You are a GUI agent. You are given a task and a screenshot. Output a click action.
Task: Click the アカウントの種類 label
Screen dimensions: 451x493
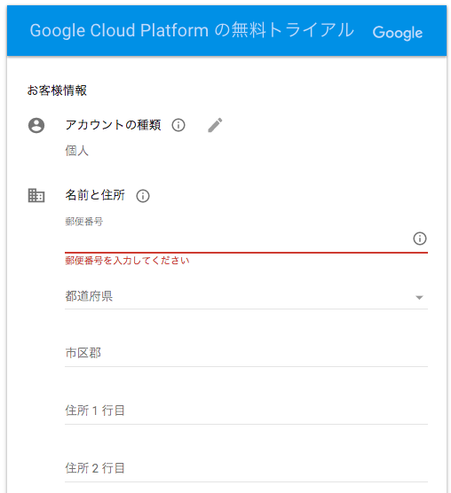tap(114, 125)
